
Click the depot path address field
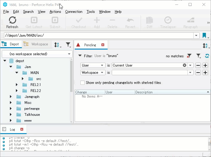[x=99, y=36]
